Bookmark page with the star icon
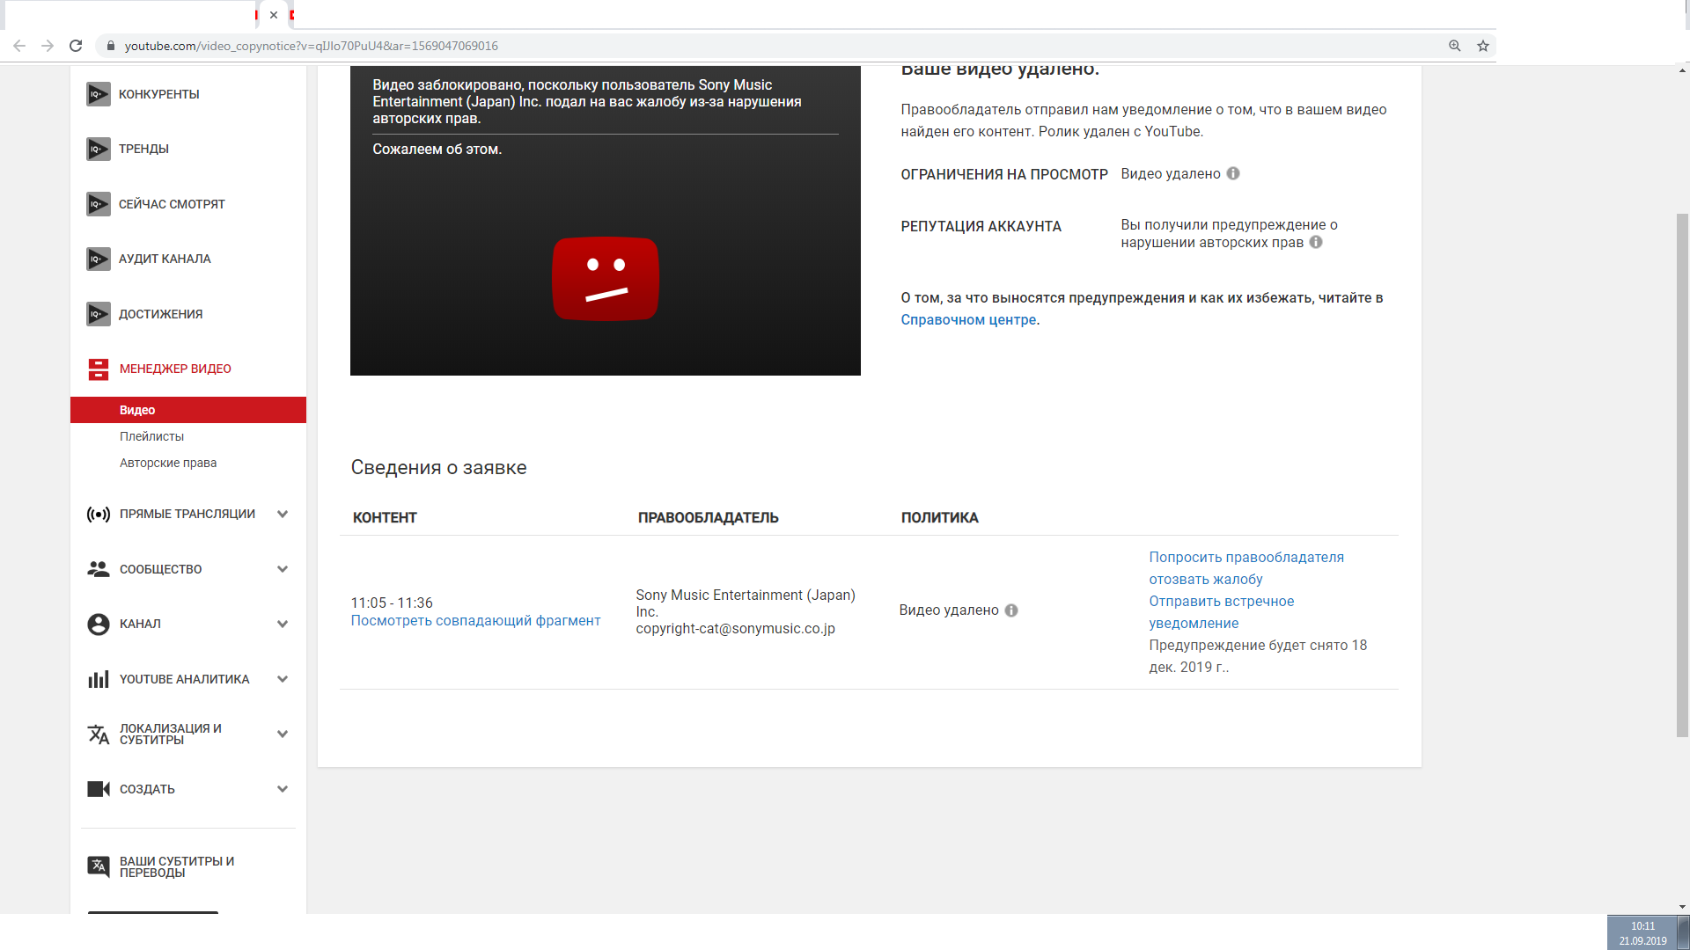Image resolution: width=1690 pixels, height=950 pixels. pyautogui.click(x=1483, y=46)
